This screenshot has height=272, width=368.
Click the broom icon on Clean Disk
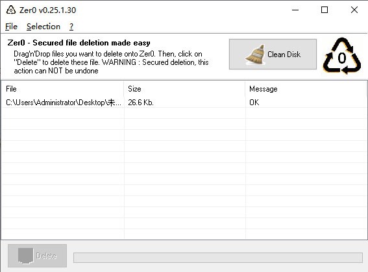pos(255,55)
